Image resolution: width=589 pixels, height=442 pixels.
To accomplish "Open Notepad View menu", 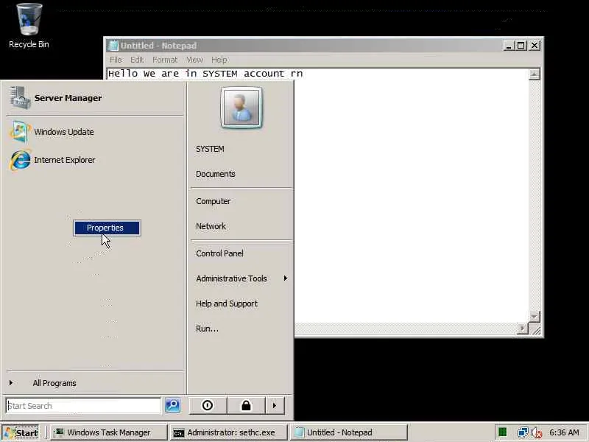I will tap(194, 60).
